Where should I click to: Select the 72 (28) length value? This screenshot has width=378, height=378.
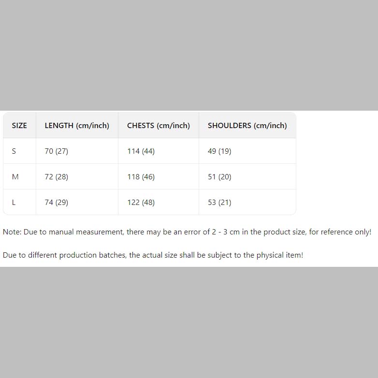(57, 177)
